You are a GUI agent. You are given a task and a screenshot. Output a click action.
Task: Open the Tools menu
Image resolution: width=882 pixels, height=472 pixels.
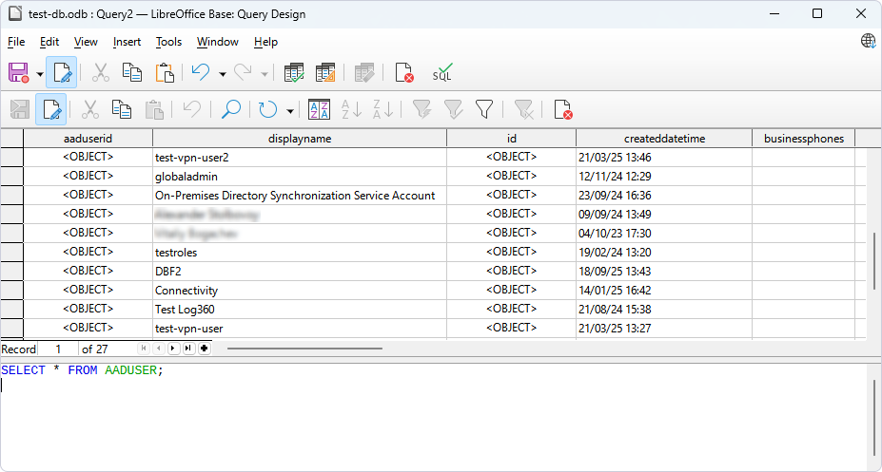point(168,42)
